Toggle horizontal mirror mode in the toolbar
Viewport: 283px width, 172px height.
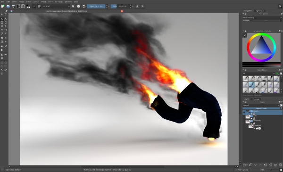(137, 6)
